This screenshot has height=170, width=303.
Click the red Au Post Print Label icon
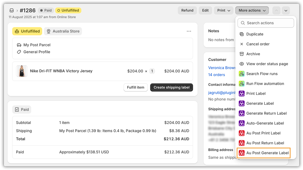pos(241,133)
